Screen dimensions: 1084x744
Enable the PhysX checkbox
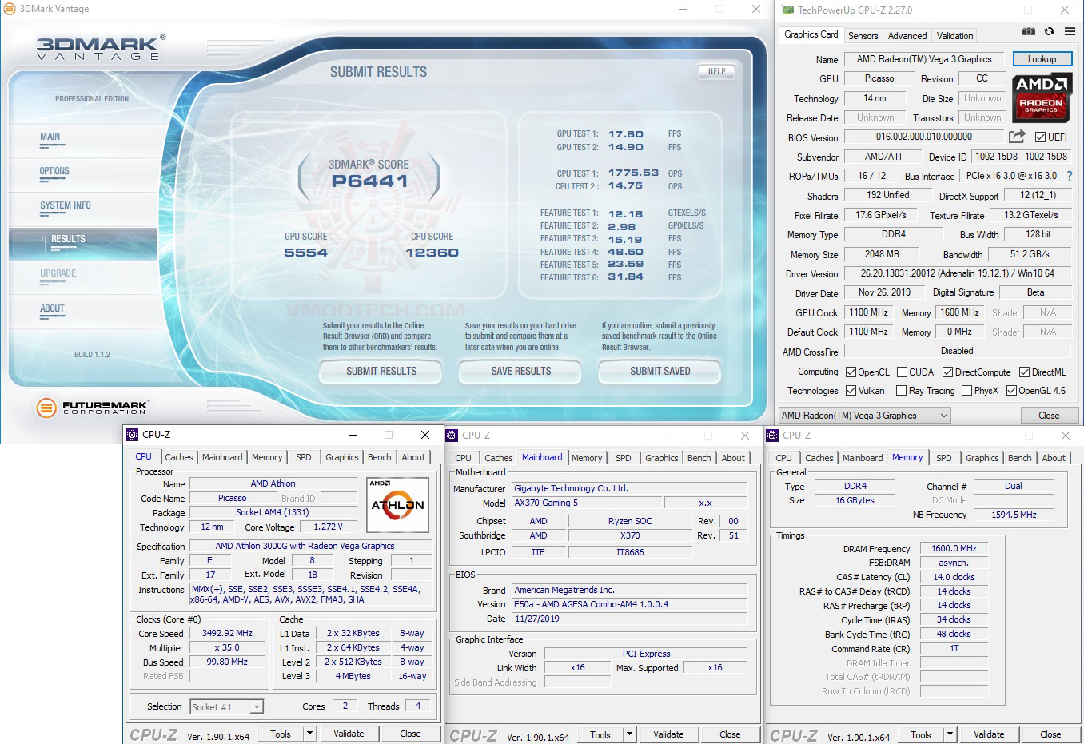966,391
